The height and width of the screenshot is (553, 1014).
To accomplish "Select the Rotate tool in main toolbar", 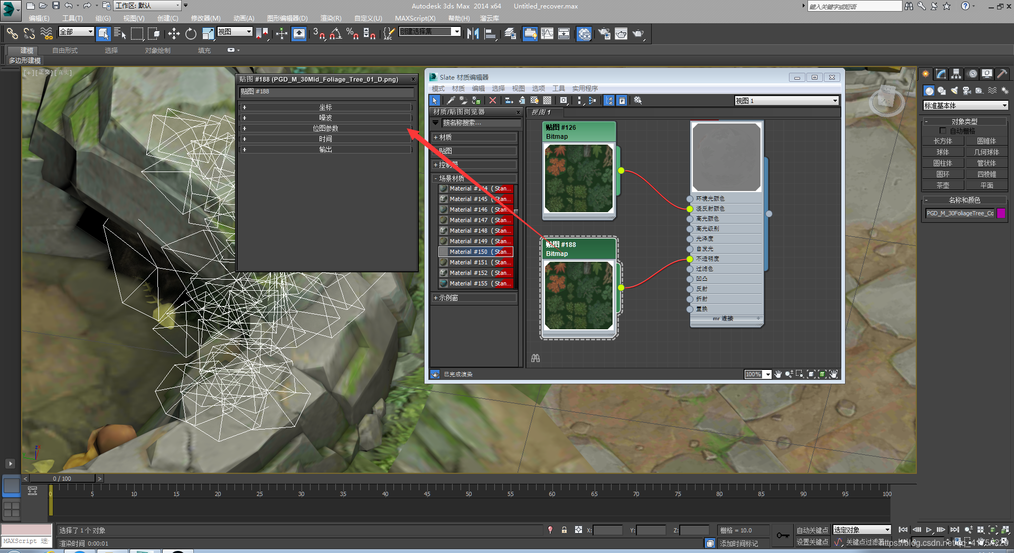I will 191,34.
